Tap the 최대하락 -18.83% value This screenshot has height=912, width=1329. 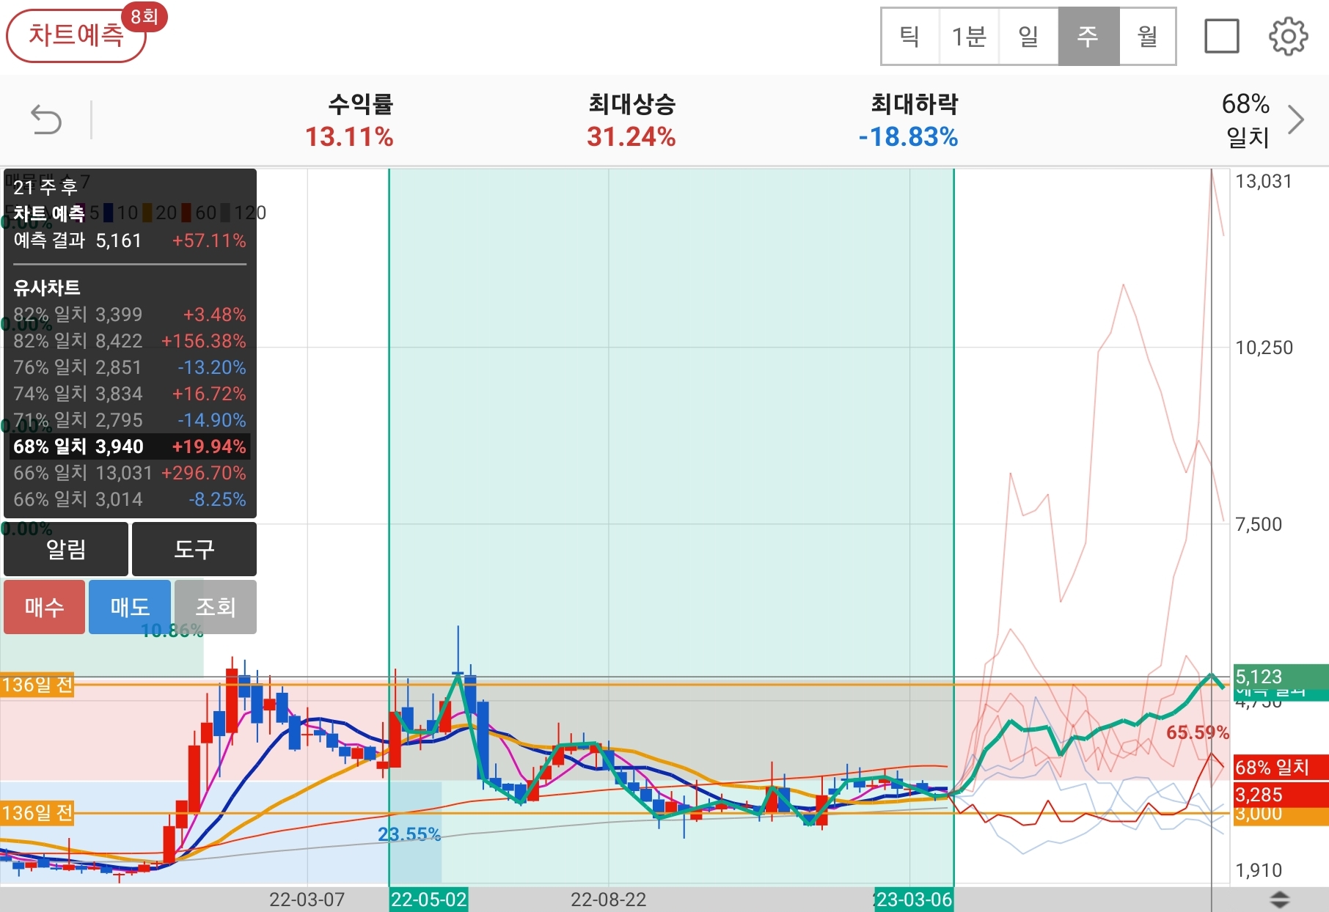908,137
